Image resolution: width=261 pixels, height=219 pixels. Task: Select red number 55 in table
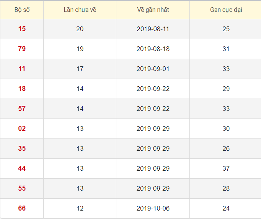tap(22, 188)
